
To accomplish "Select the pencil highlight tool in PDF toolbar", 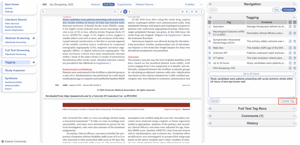I will (x=121, y=12).
